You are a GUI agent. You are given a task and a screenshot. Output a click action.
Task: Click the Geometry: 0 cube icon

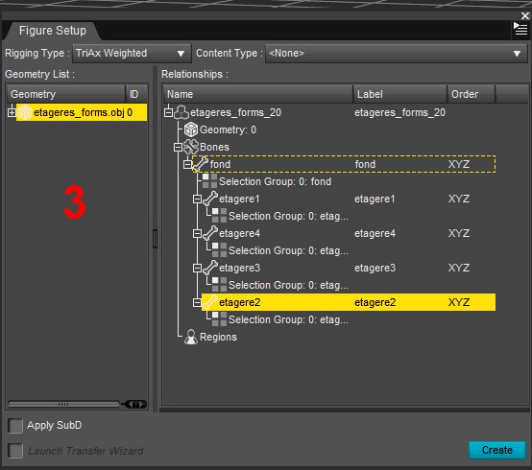click(191, 129)
